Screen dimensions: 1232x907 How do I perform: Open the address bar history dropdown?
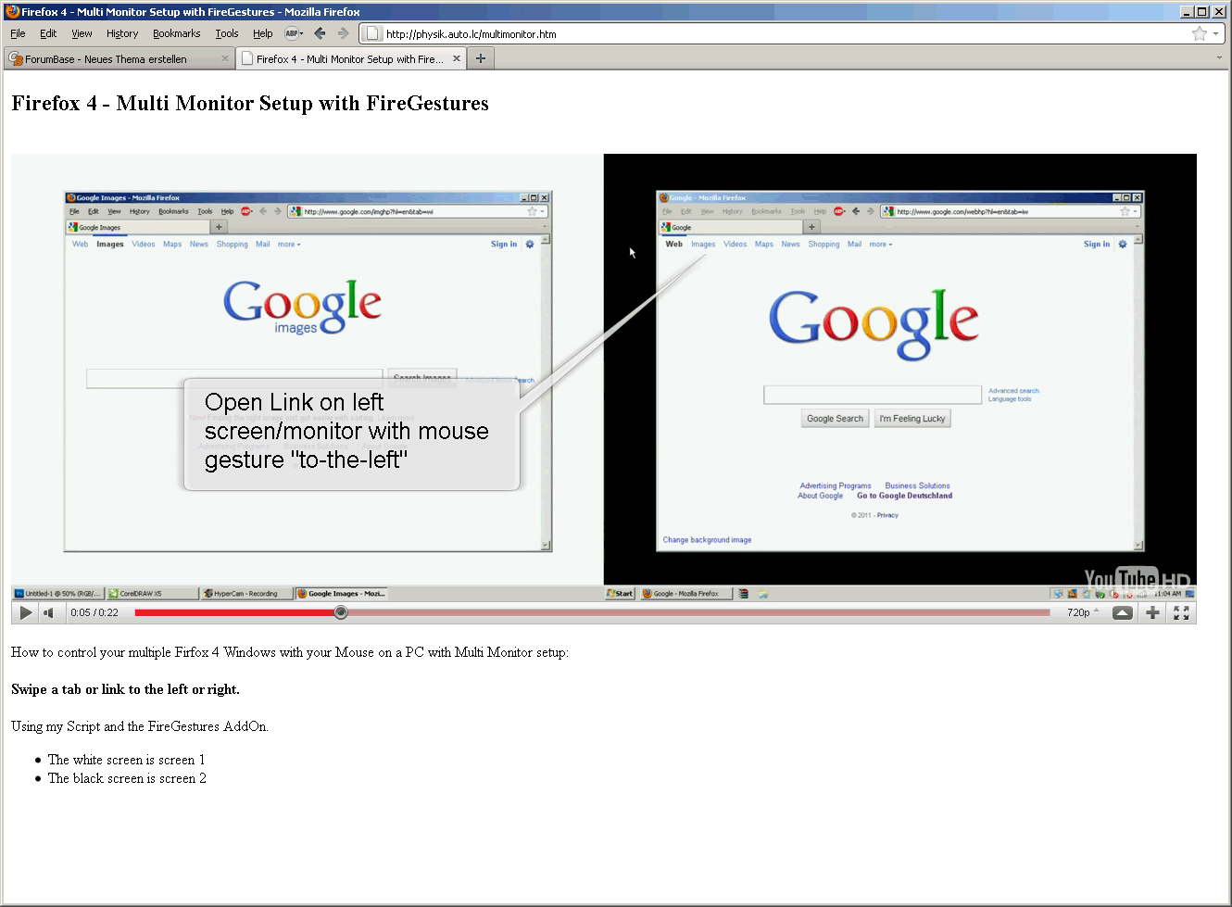1216,33
